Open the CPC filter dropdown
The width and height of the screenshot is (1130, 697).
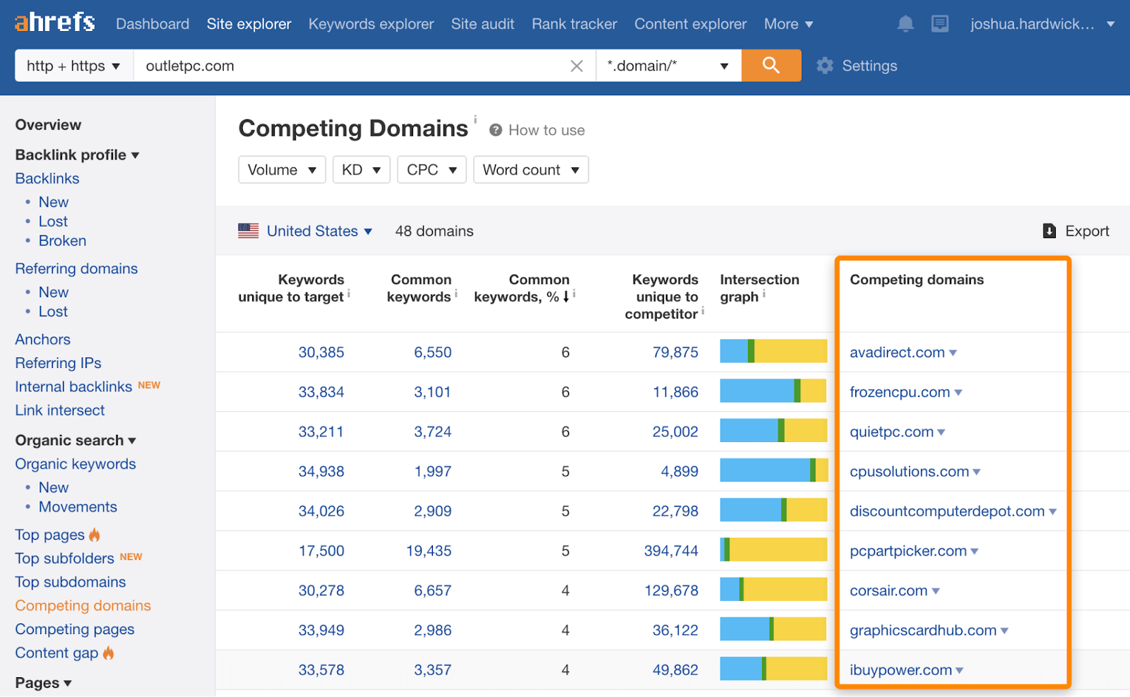[432, 169]
